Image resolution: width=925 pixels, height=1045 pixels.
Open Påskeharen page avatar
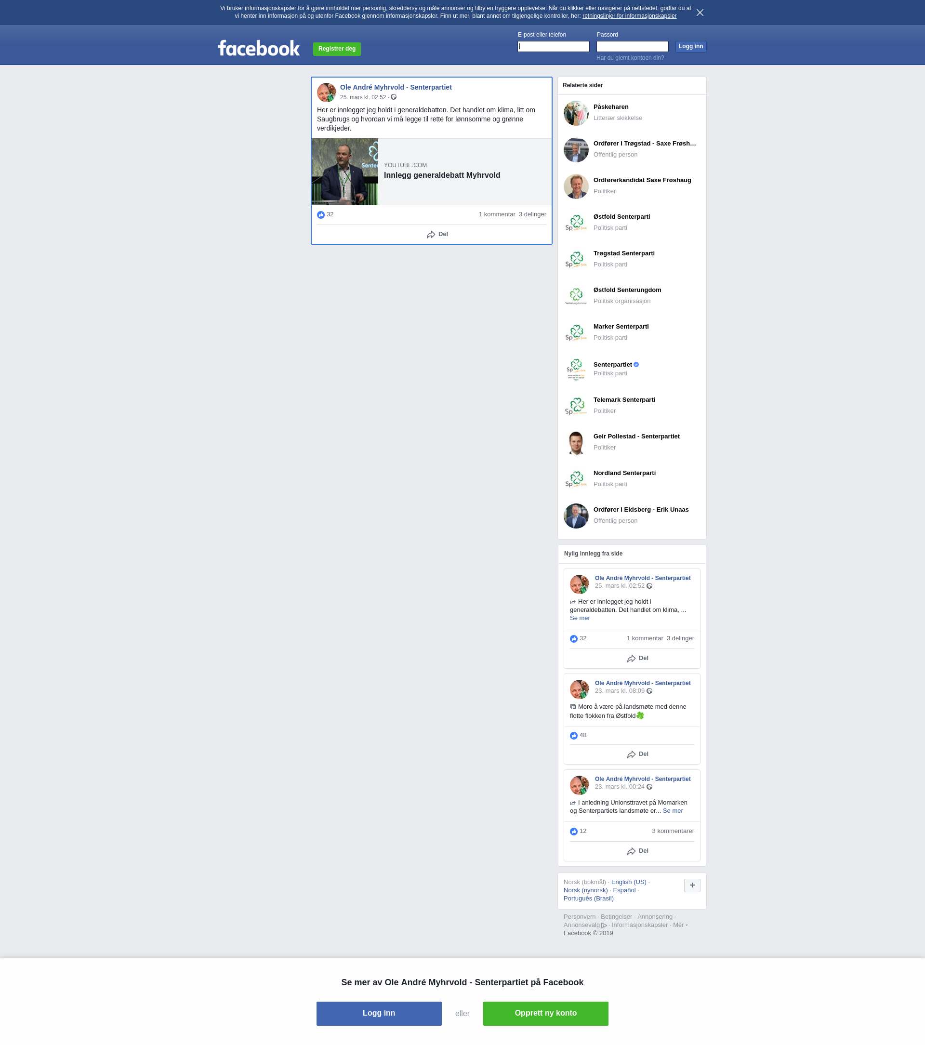coord(576,113)
